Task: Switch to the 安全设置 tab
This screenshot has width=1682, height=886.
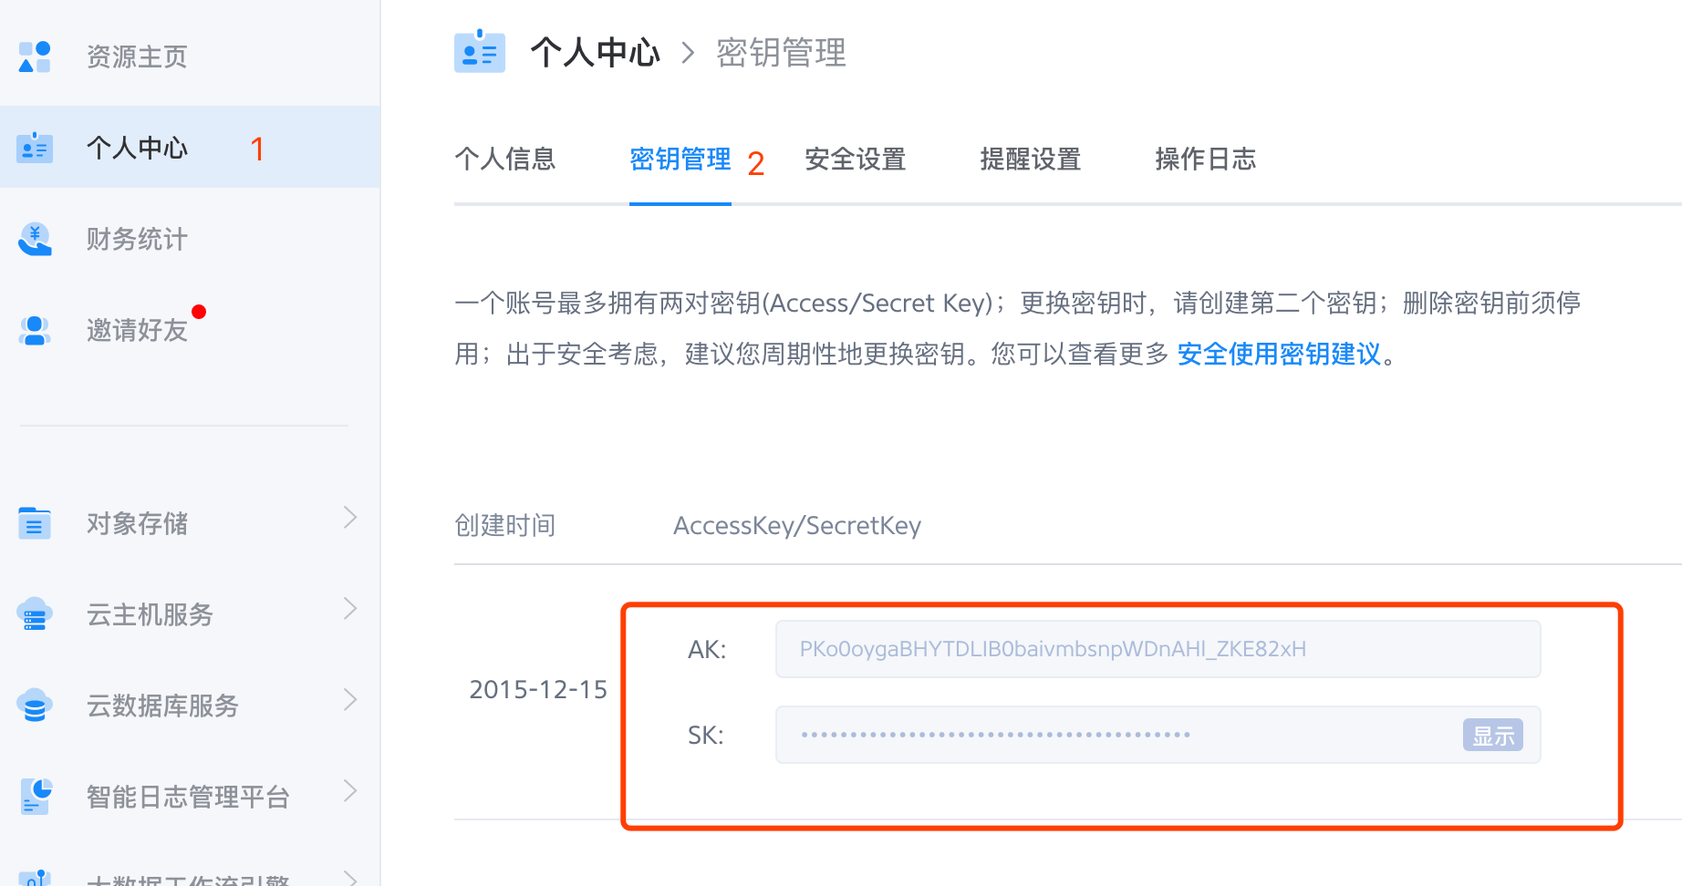Action: [855, 160]
